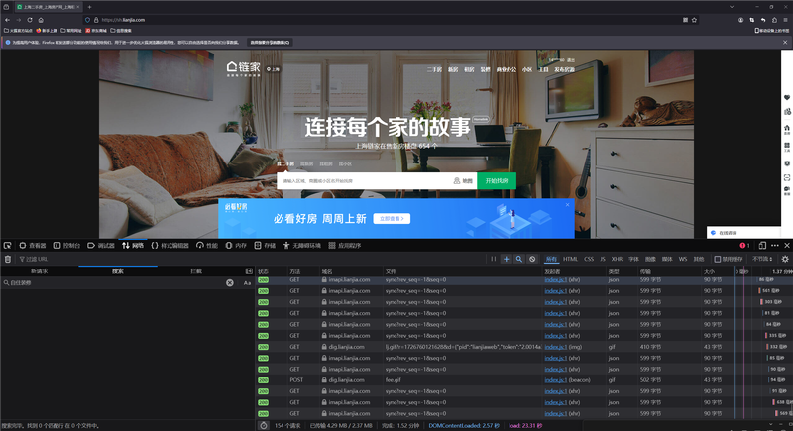
Task: Reload the page with refresh icon
Action: pyautogui.click(x=30, y=20)
